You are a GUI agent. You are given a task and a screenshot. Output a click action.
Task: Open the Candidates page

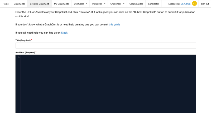tap(154, 4)
